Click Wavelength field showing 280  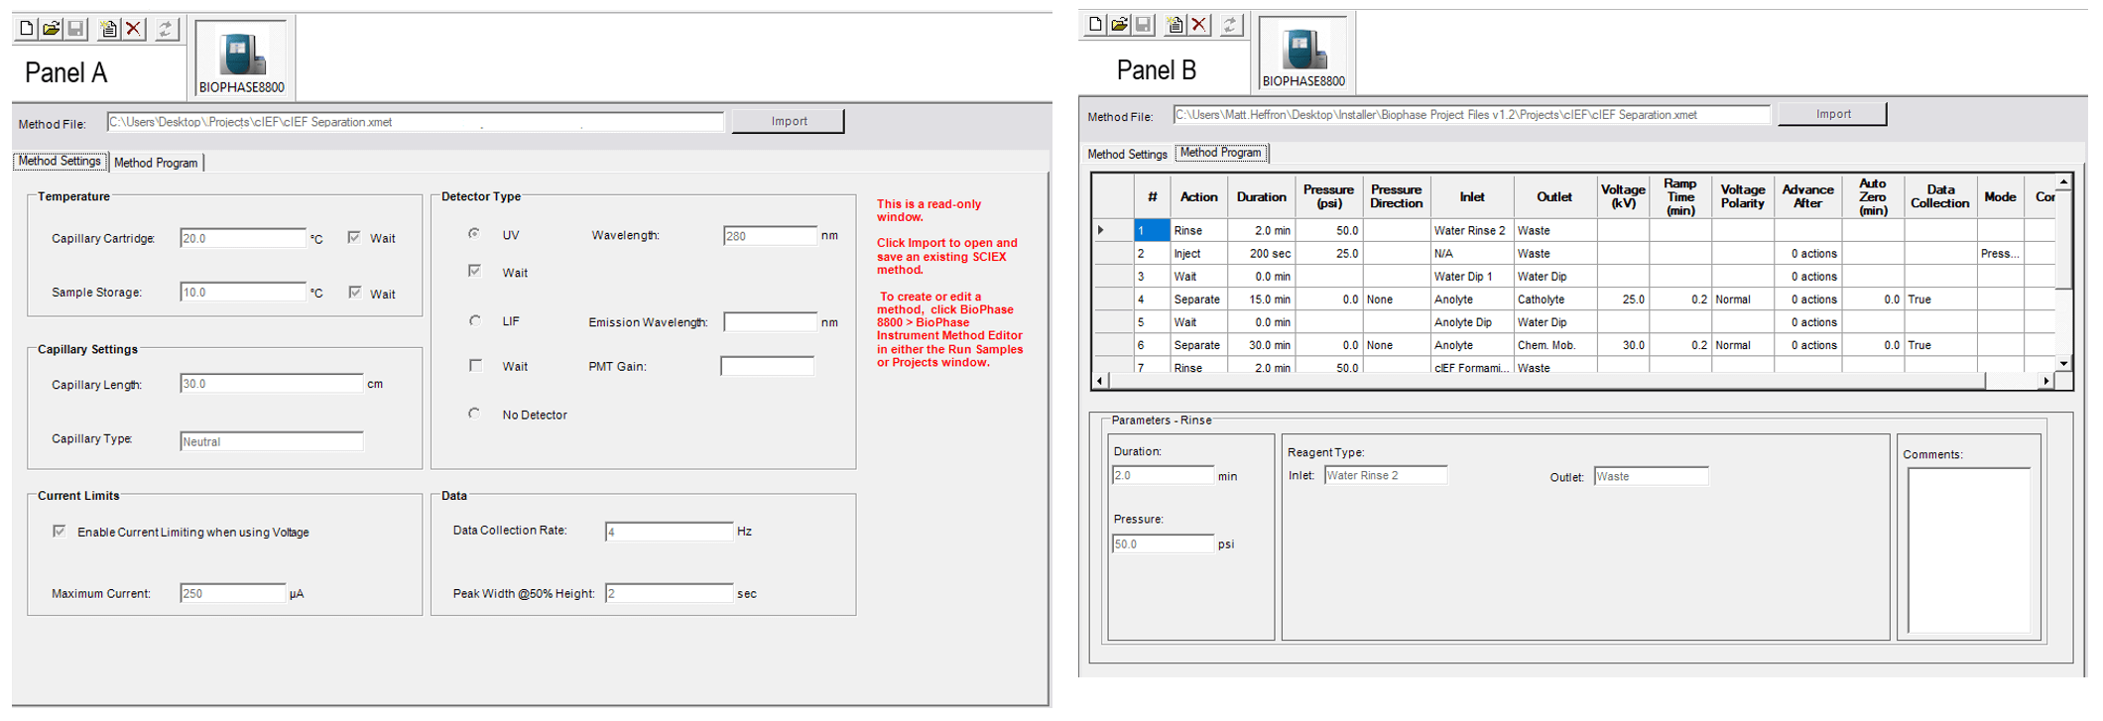point(770,236)
